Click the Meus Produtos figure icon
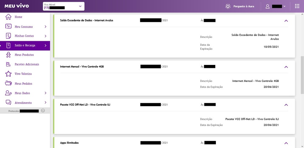304x148 pixels. tap(8, 55)
